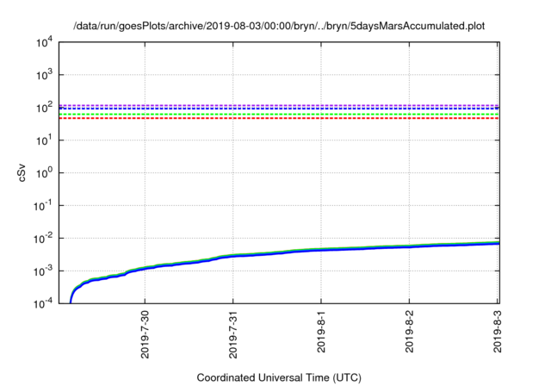Click the 10^1 y-axis tick label
Viewport: 551px width, 386px height.
click(44, 140)
